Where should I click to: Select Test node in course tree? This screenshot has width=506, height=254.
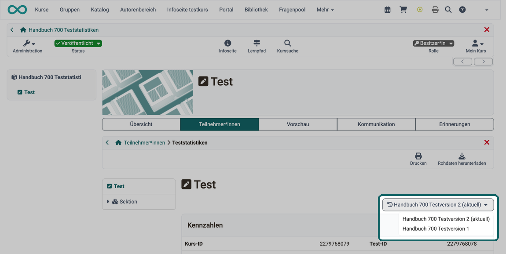tap(29, 92)
